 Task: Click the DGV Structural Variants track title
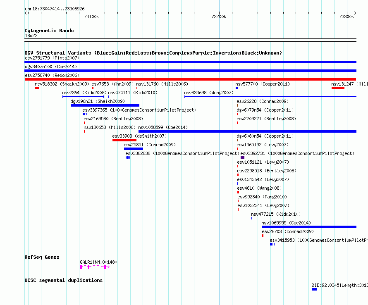click(x=153, y=53)
